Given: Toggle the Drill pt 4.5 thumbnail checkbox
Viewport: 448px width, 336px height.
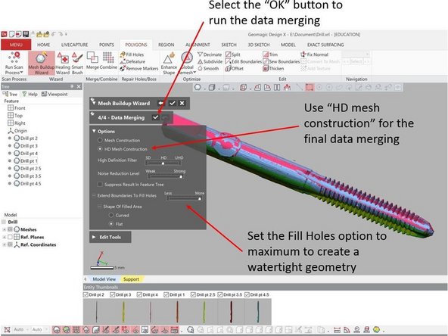Looking at the screenshot, I should pos(247,294).
